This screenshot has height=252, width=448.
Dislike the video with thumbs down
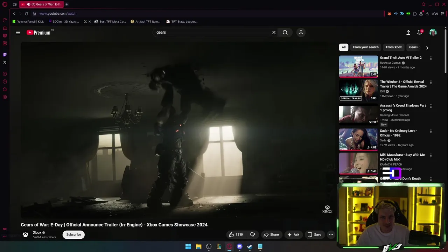(x=253, y=234)
